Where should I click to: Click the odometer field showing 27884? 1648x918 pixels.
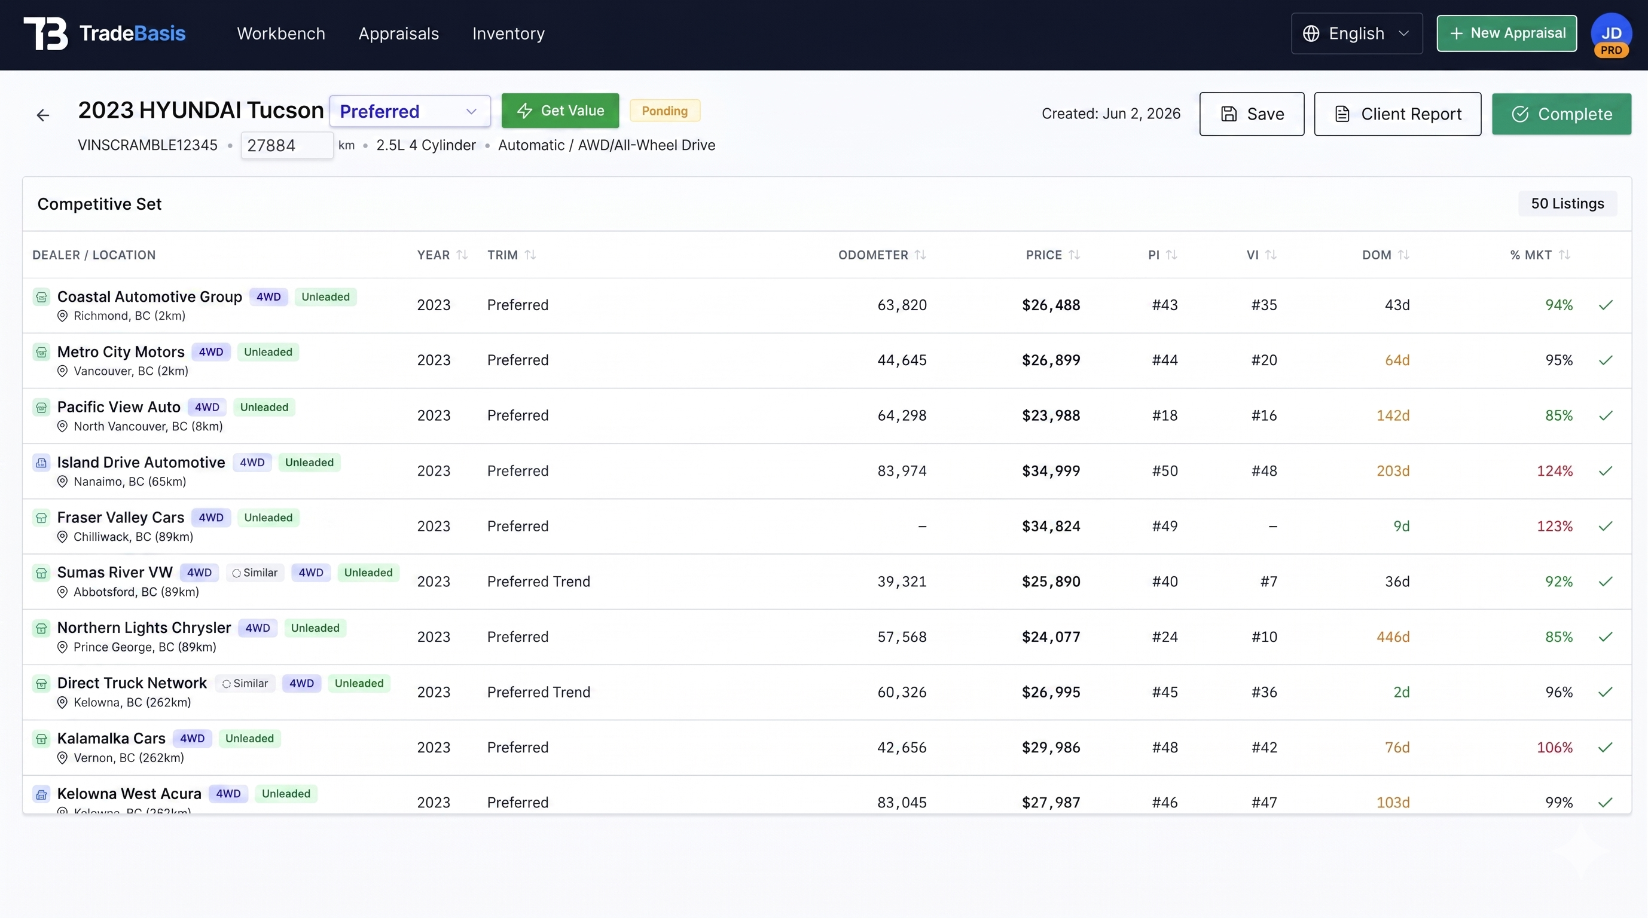tap(286, 146)
